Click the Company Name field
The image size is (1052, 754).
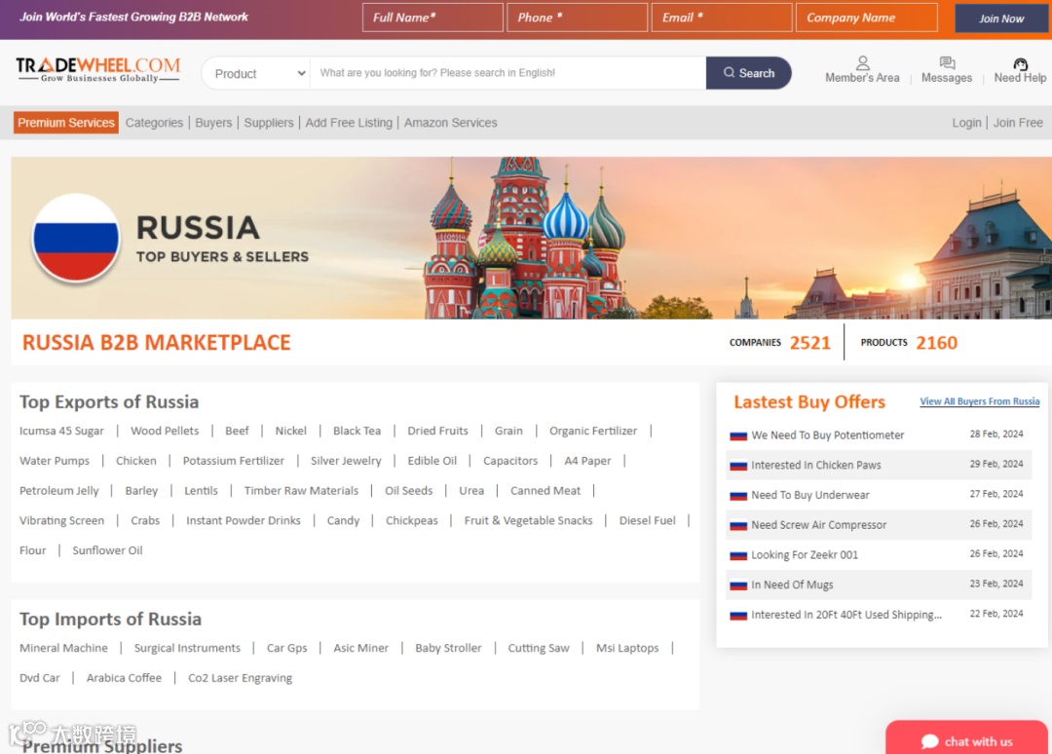click(x=866, y=18)
